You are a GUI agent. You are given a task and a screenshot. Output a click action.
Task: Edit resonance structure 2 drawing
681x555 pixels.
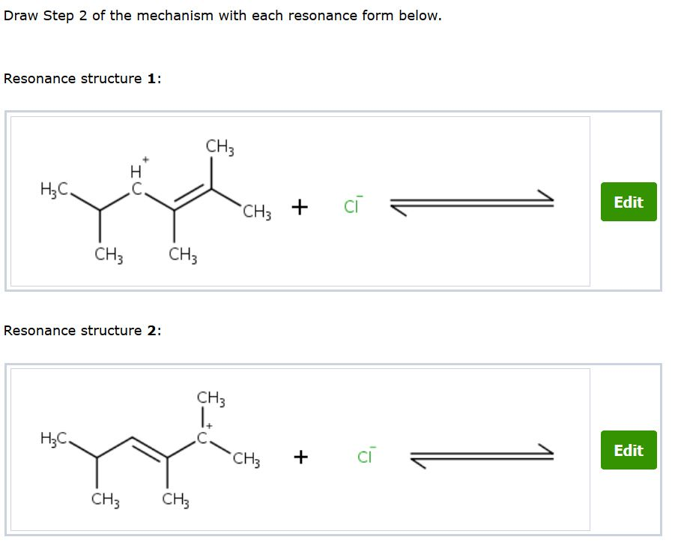628,450
